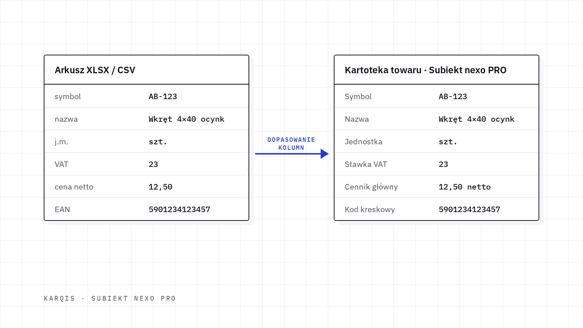The image size is (583, 328).
Task: Select "AB-123" value in Arkusz XLSX table
Action: (163, 97)
